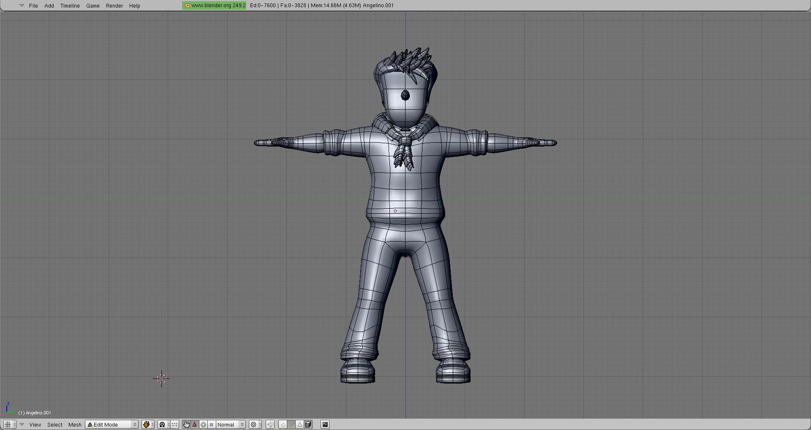Image resolution: width=811 pixels, height=430 pixels.
Task: Open the Render menu
Action: pos(114,5)
